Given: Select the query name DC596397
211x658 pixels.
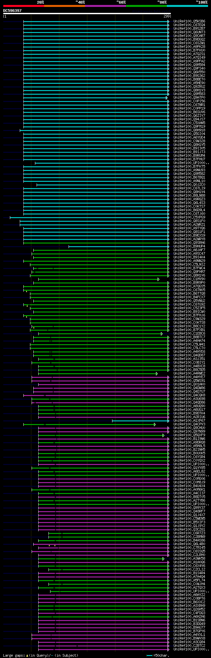Looking at the screenshot, I should point(13,11).
